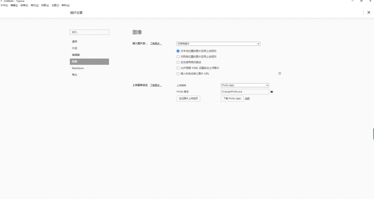This screenshot has height=199, width=374.
Task: Open the 编辑(E) menu
Action: pos(14,5)
